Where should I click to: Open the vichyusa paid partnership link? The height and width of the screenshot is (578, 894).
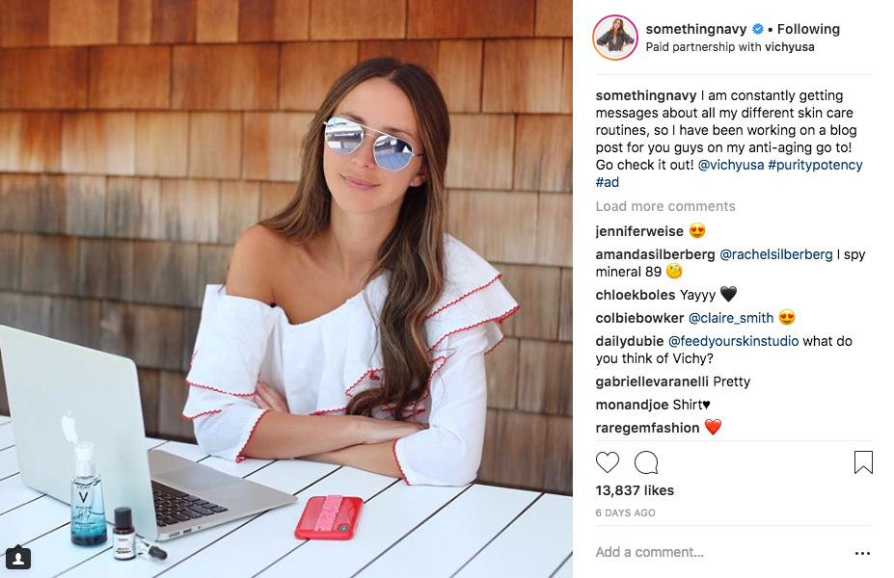789,47
